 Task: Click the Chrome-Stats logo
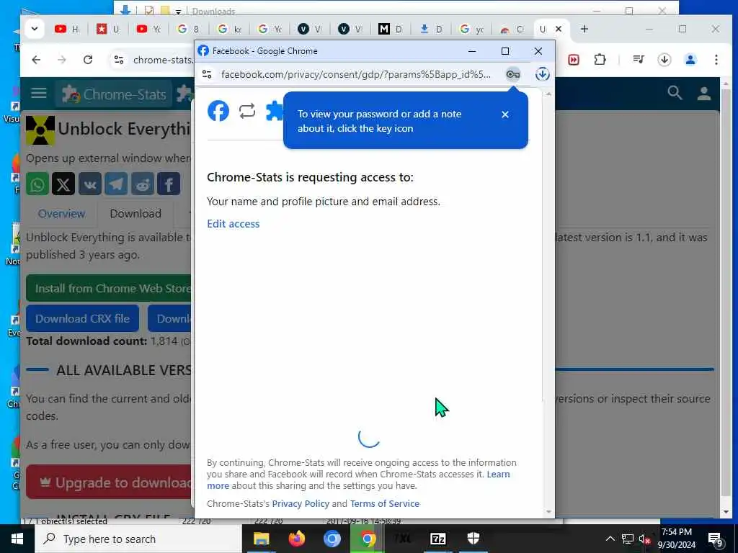115,94
